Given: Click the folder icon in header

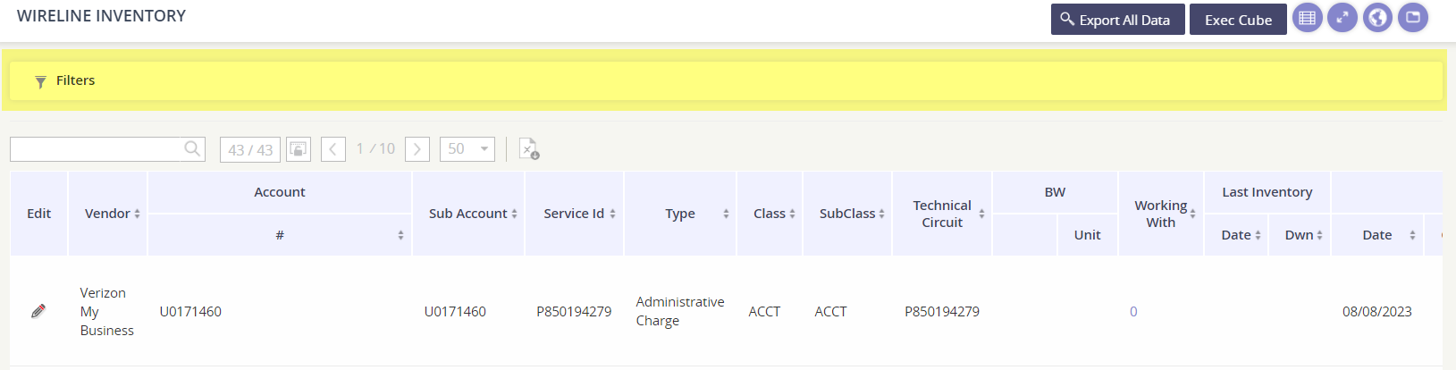Looking at the screenshot, I should point(1413,18).
